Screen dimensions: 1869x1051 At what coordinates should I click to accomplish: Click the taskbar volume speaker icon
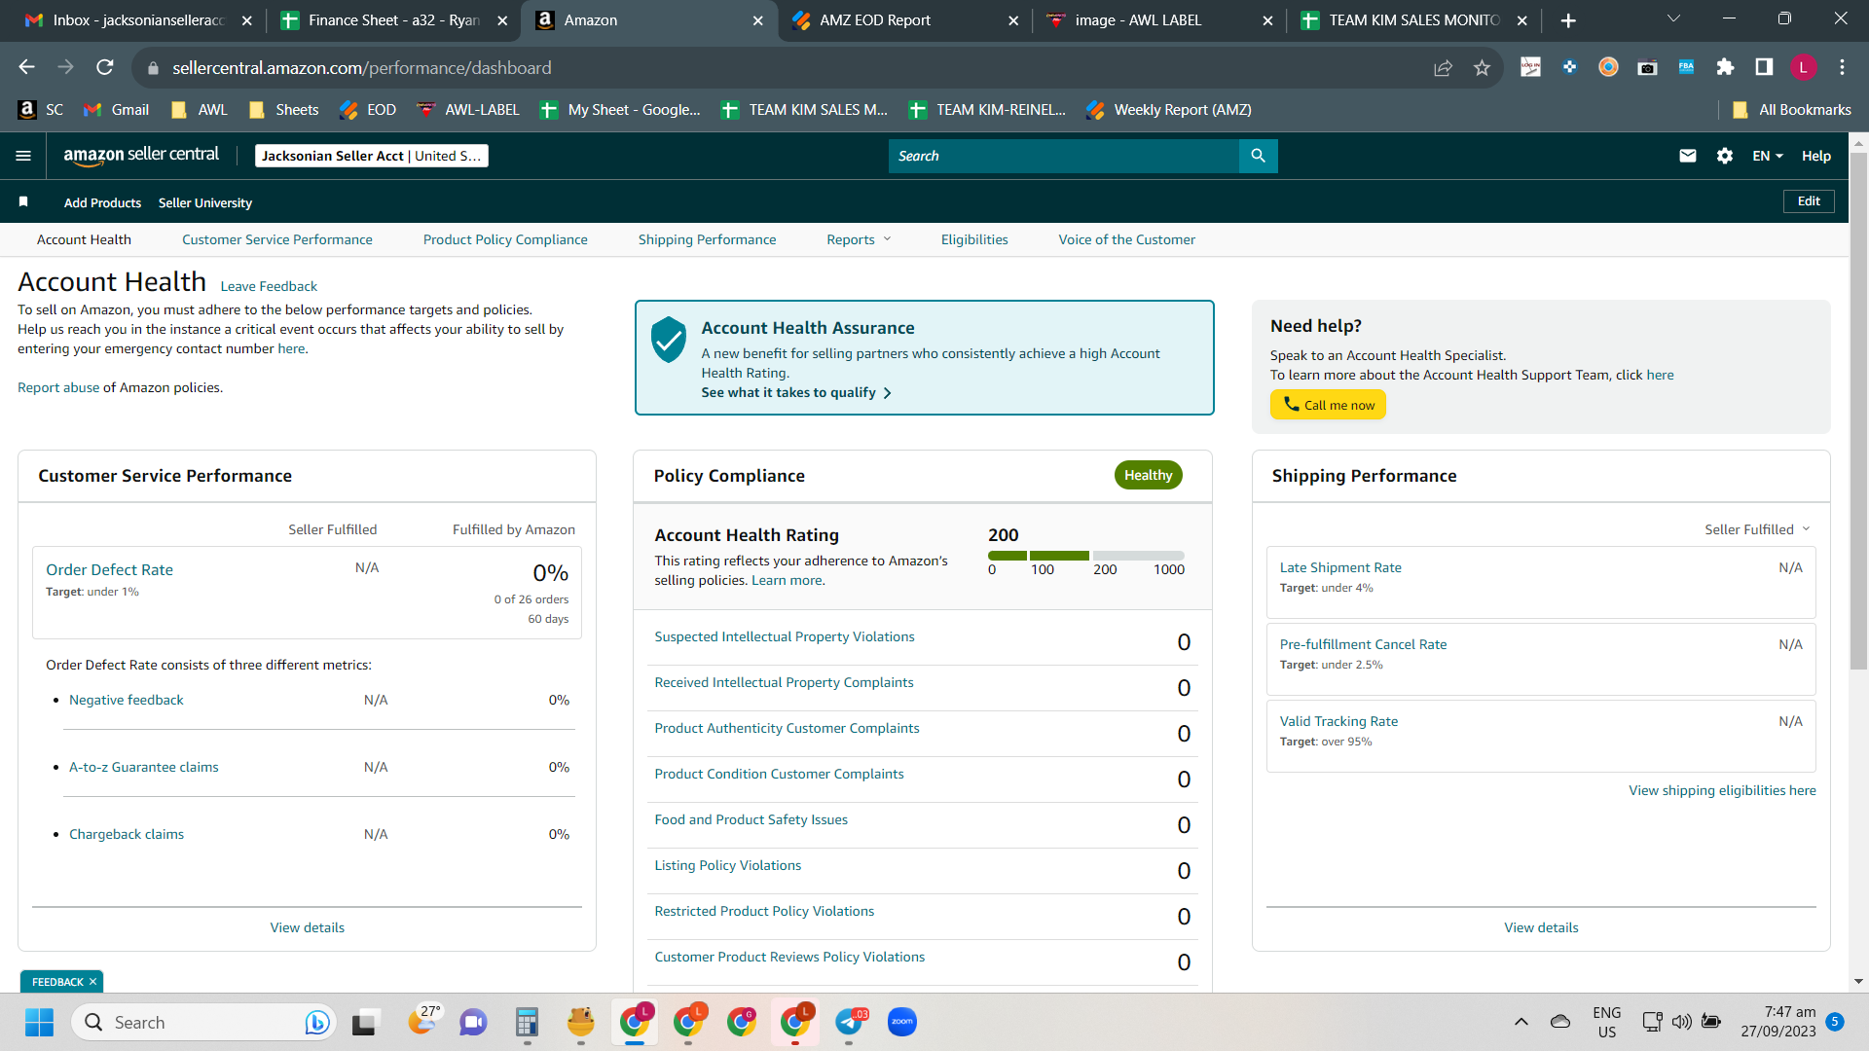coord(1681,1022)
